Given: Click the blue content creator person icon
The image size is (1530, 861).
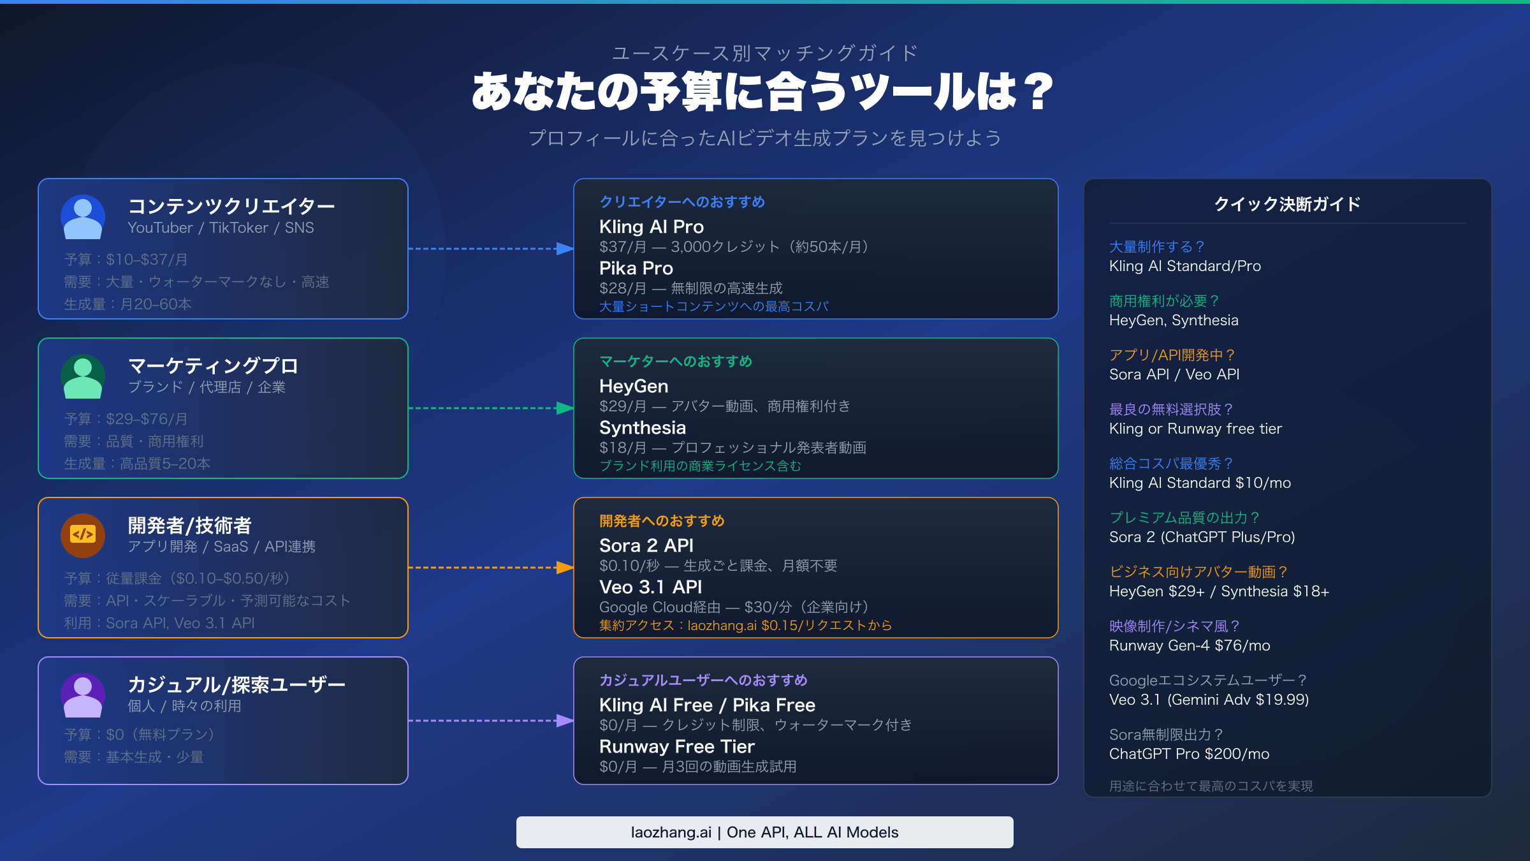Looking at the screenshot, I should (83, 216).
